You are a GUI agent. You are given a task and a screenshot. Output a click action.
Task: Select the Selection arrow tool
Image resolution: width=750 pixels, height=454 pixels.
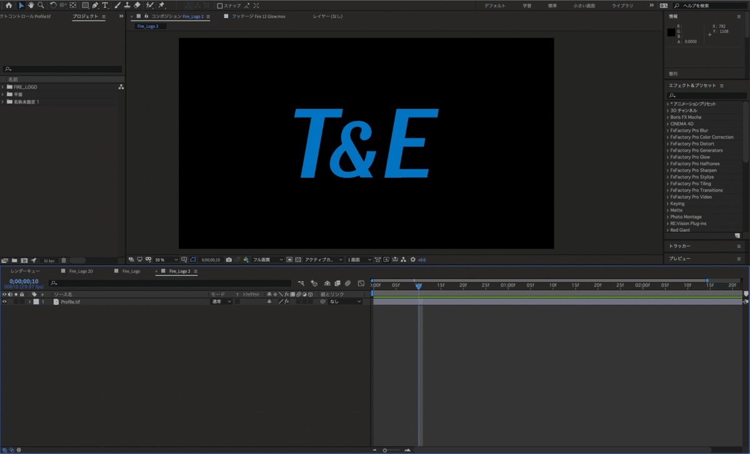click(21, 5)
